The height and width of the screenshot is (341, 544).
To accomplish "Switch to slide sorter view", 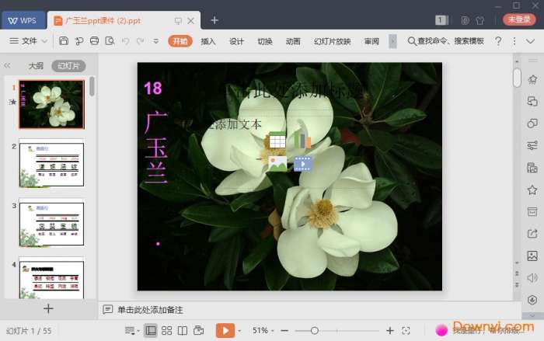I will (x=166, y=331).
